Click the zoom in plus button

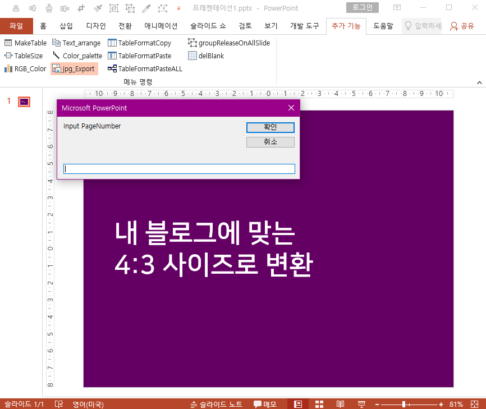point(441,405)
